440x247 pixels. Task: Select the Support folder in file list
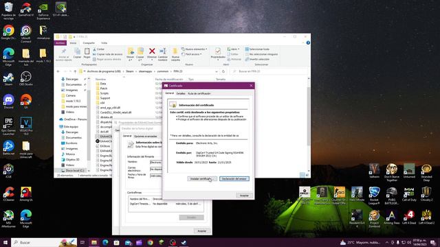pyautogui.click(x=105, y=98)
